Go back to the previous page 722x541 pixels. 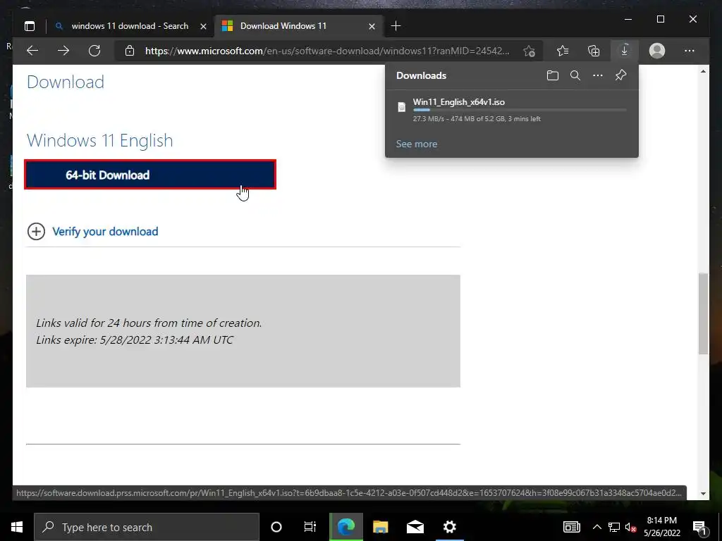(x=32, y=51)
